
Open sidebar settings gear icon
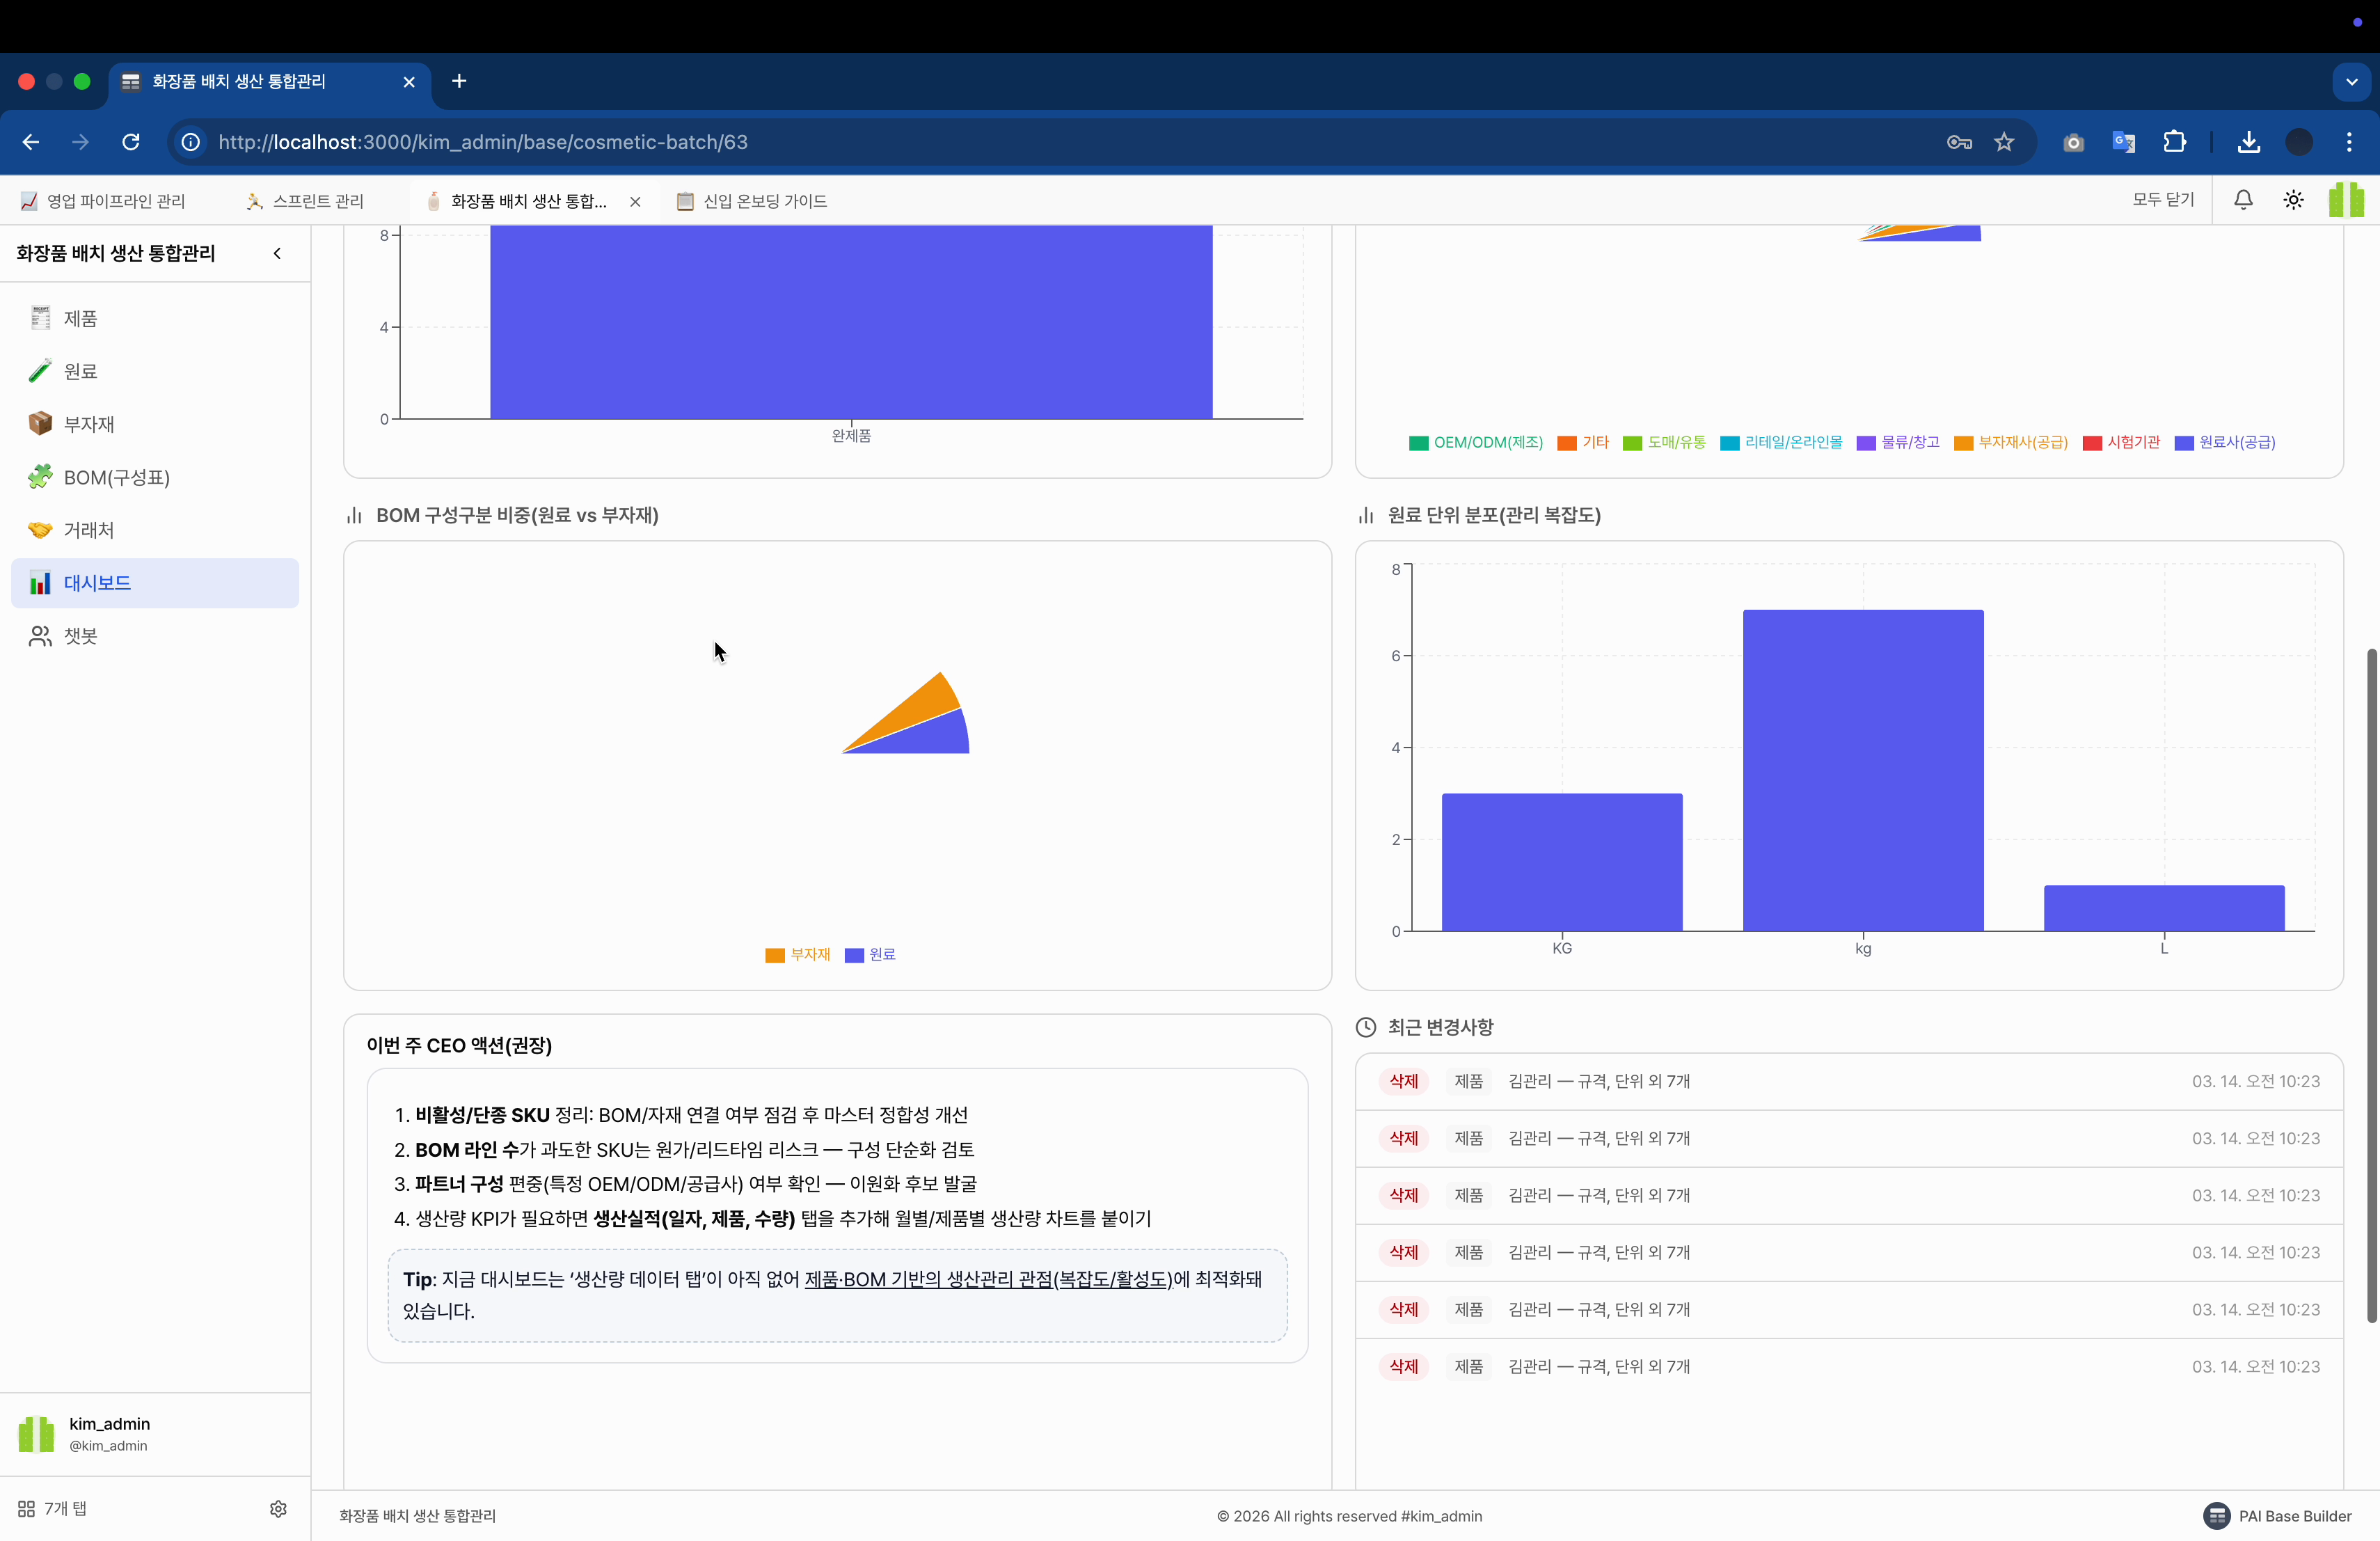point(278,1508)
